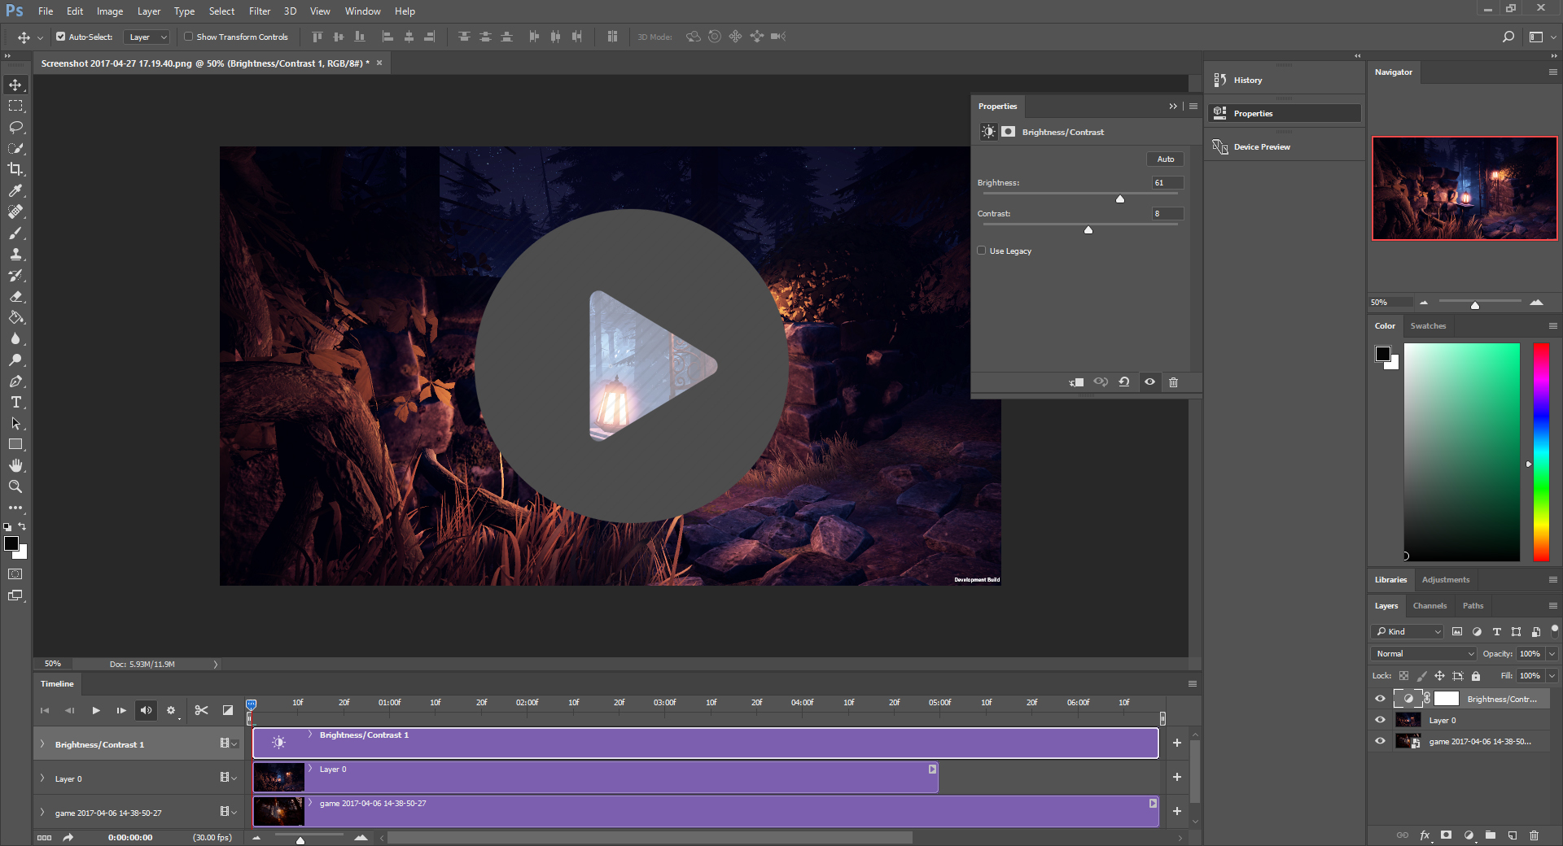Viewport: 1563px width, 846px height.
Task: Expand Layer 0 timeline track
Action: 42,778
